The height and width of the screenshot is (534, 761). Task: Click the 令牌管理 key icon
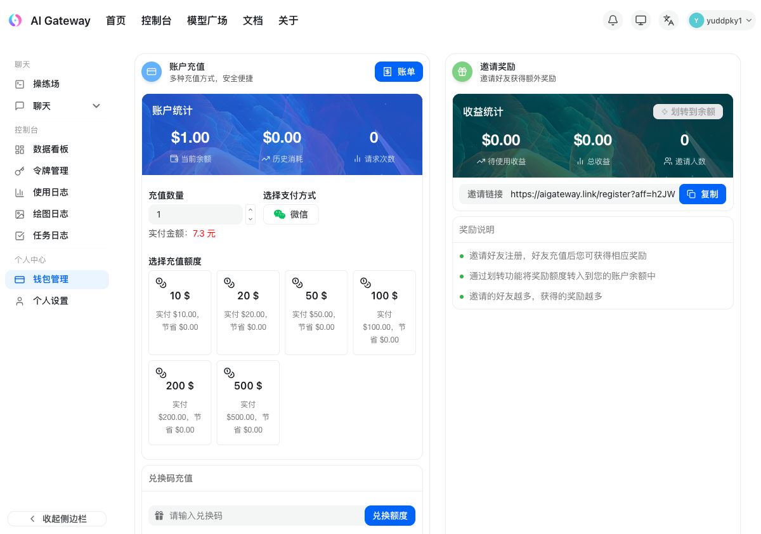coord(20,171)
